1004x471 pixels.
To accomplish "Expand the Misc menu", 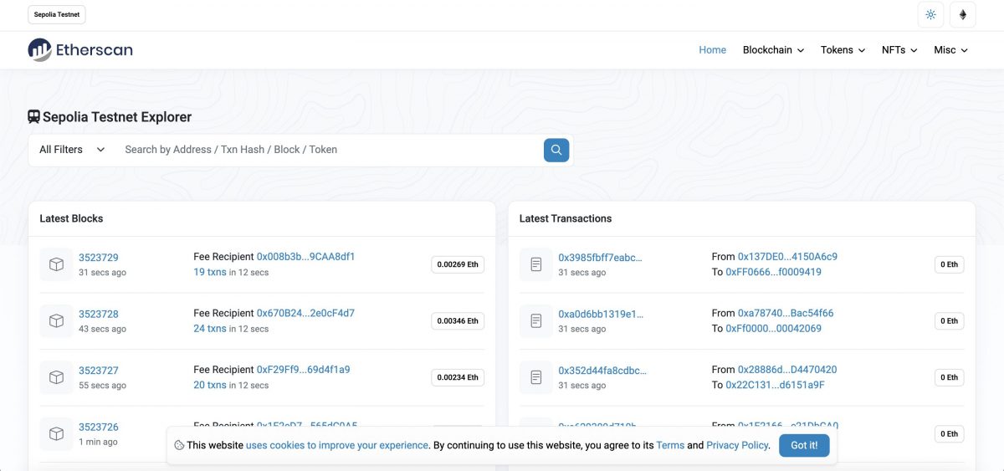I will tap(950, 50).
